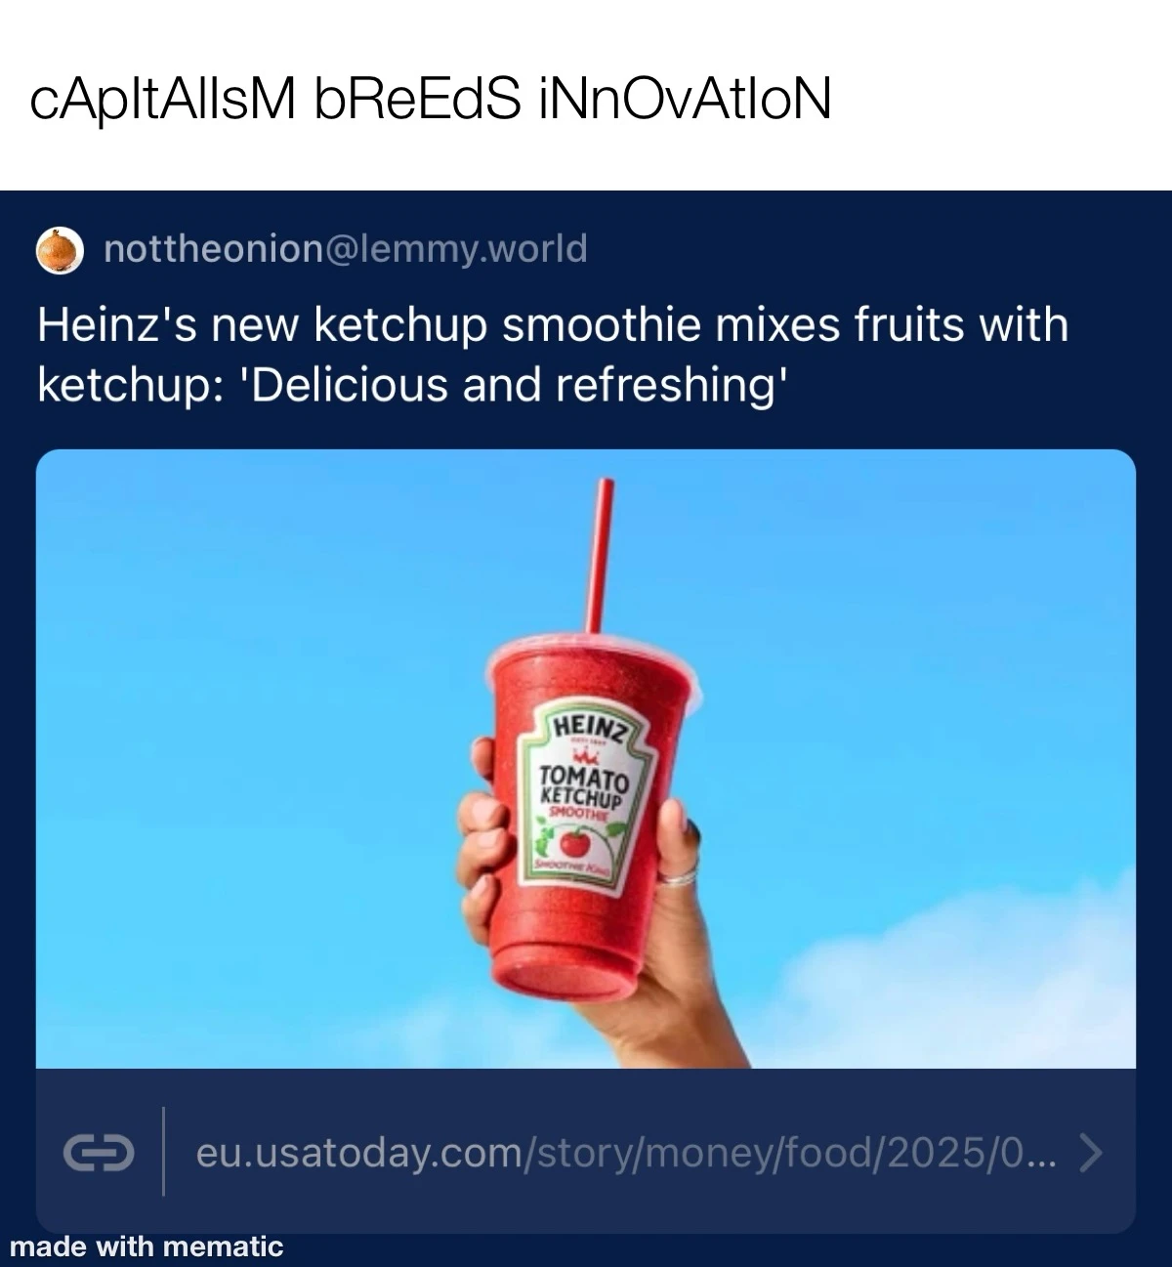Open the ketchup smoothie image thumbnail

[x=586, y=758]
